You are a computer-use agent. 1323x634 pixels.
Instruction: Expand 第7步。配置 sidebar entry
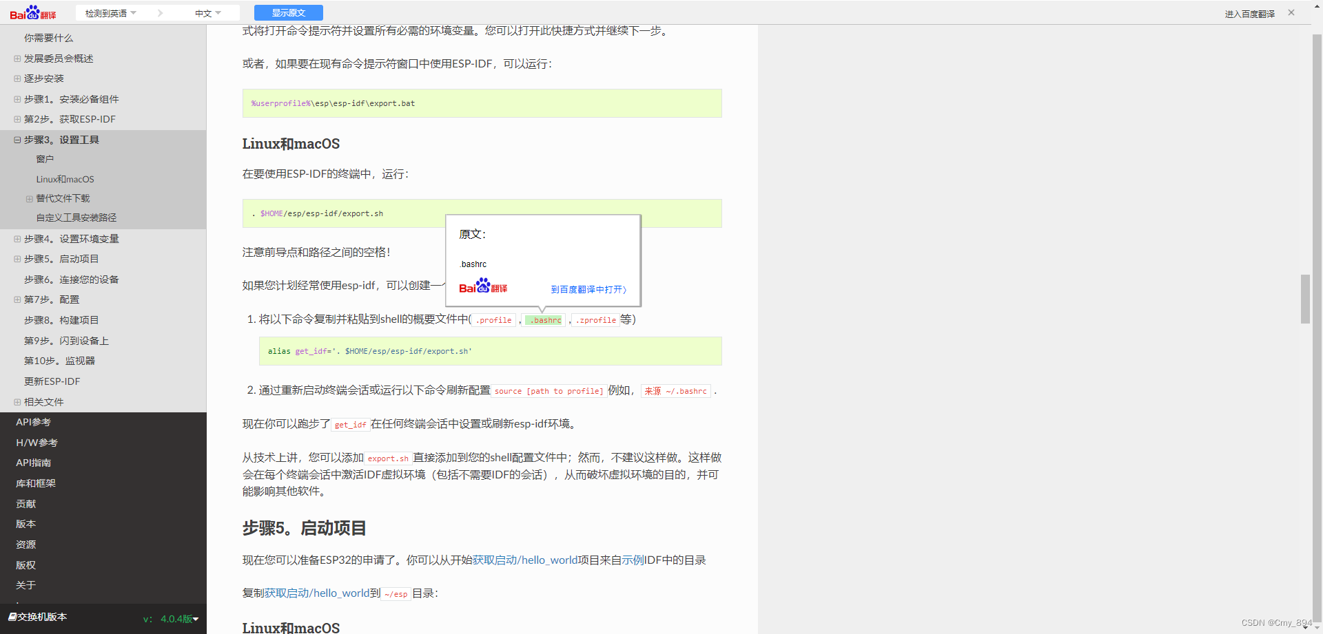17,299
